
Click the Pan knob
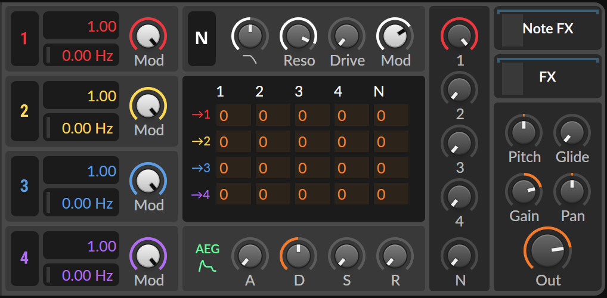coord(572,191)
